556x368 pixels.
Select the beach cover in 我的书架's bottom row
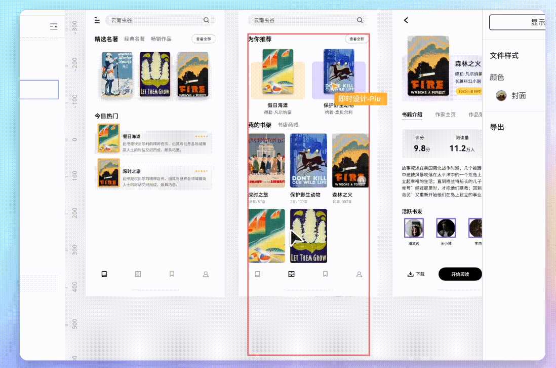[x=267, y=236]
